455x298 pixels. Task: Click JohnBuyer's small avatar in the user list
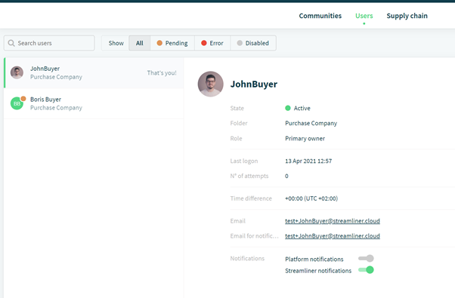click(17, 72)
